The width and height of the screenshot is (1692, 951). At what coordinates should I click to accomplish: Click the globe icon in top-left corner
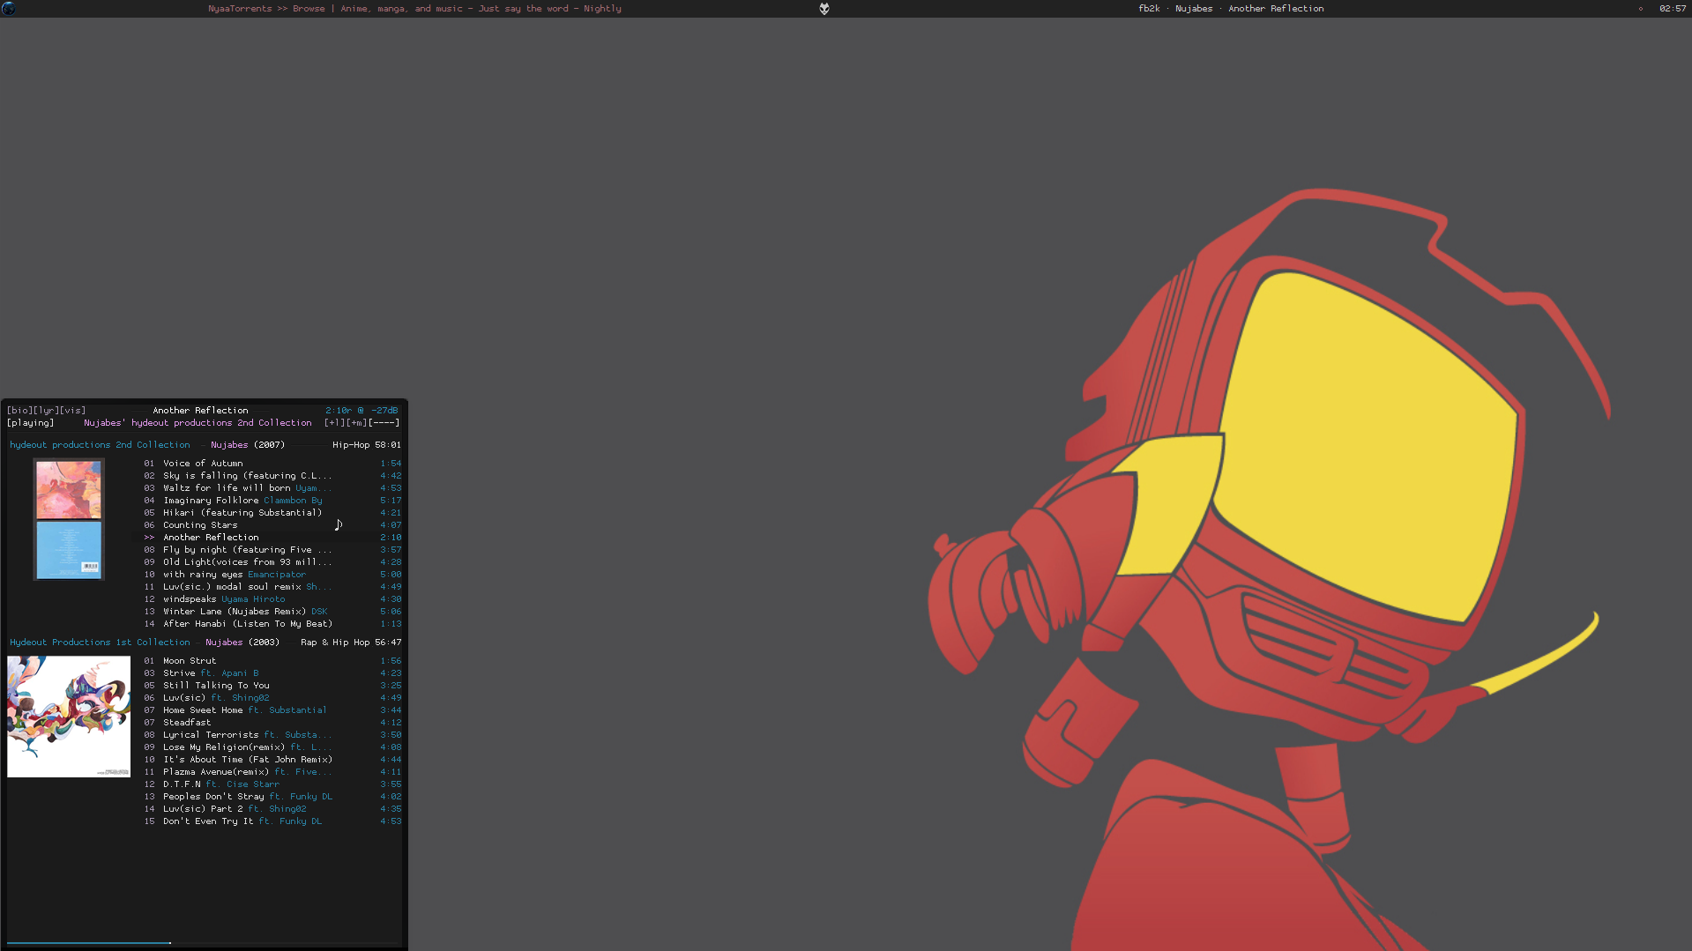(9, 9)
